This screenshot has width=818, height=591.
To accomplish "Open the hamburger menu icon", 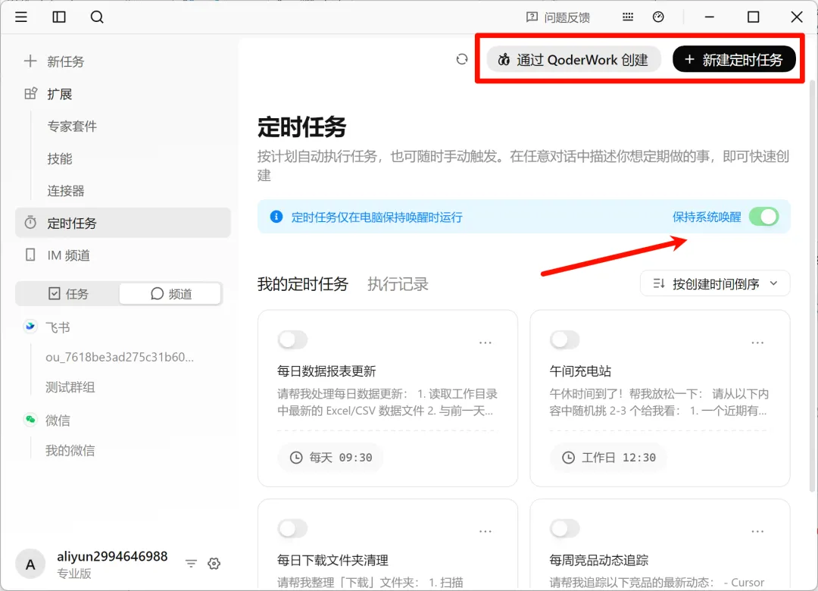I will [x=21, y=17].
